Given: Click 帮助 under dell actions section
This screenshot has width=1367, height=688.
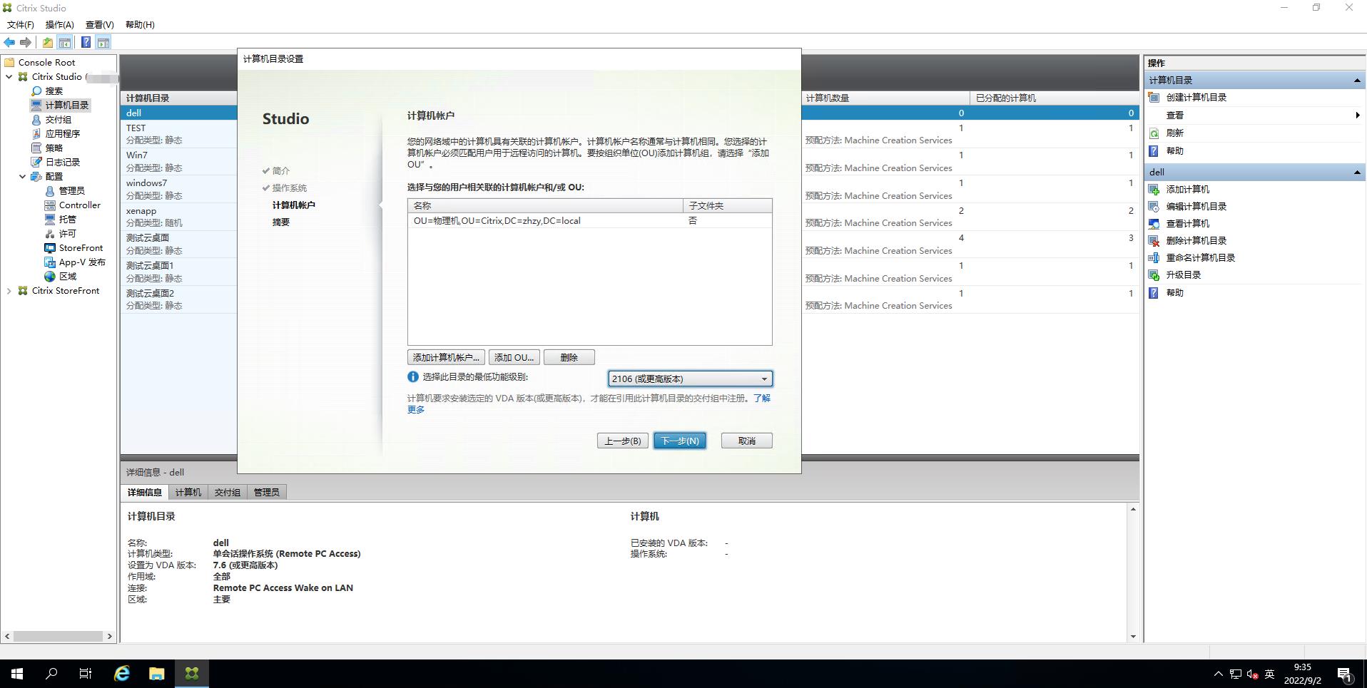Looking at the screenshot, I should [1175, 292].
